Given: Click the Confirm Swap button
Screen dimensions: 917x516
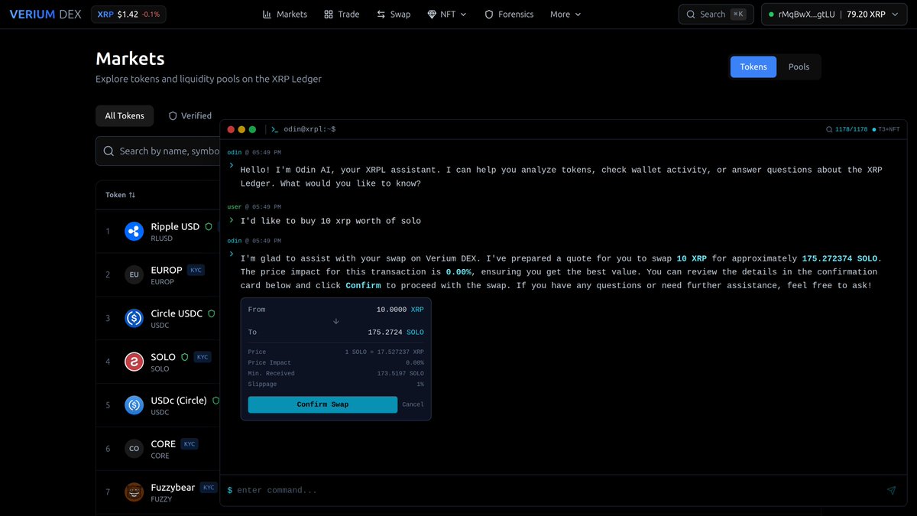Looking at the screenshot, I should (322, 404).
